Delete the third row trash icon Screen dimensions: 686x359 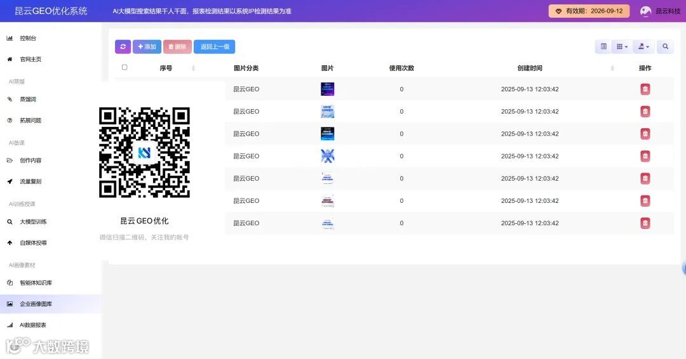tap(645, 134)
